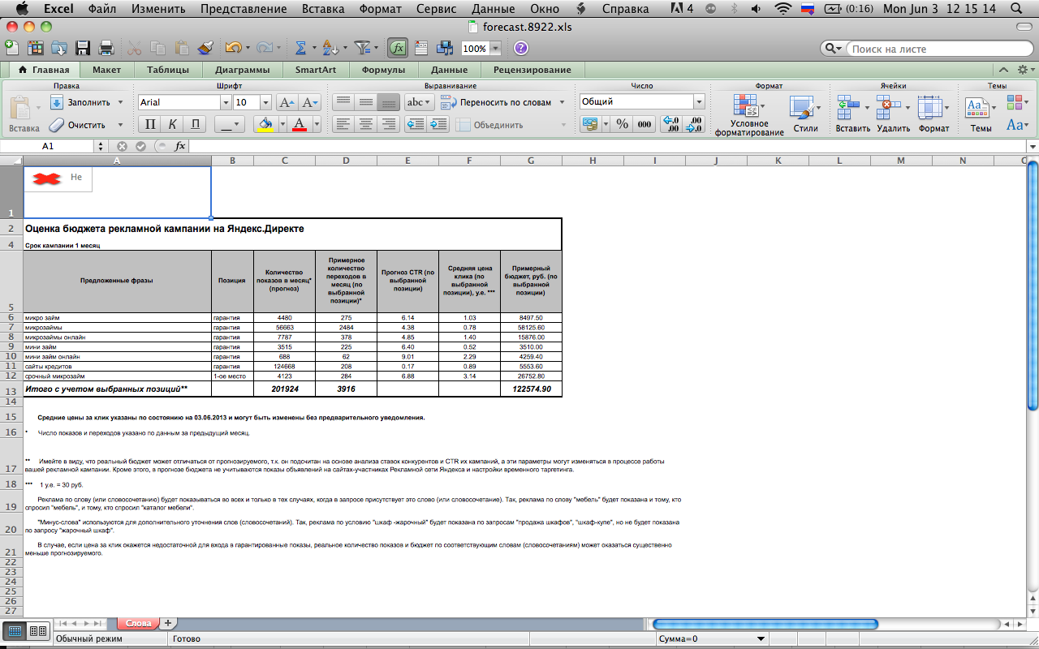Toggle the formula bar fx button
The width and height of the screenshot is (1039, 649).
point(398,48)
